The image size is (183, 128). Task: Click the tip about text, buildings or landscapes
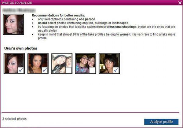pyautogui.click(x=83, y=23)
